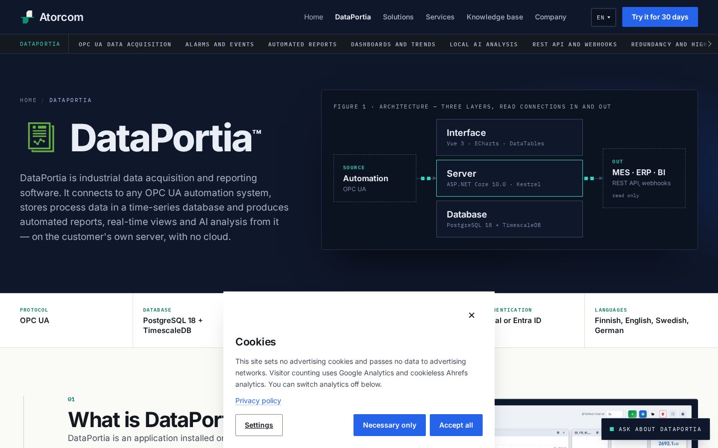Open the Ask About DataPortia chat

[656, 429]
